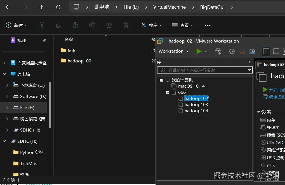Click the send Ctrl+Alt+Del icon in VMware

pyautogui.click(x=218, y=51)
